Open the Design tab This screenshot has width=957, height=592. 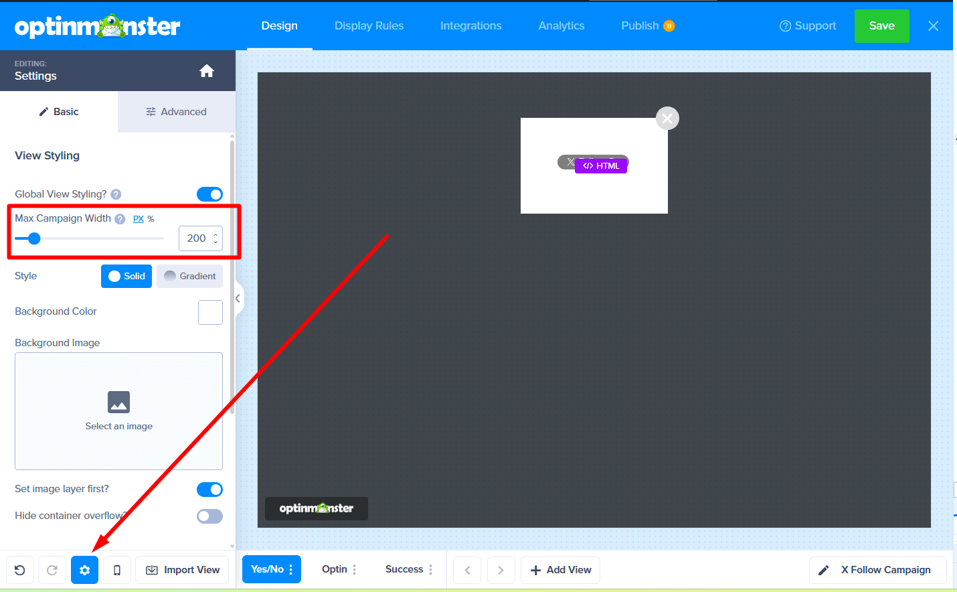(280, 26)
